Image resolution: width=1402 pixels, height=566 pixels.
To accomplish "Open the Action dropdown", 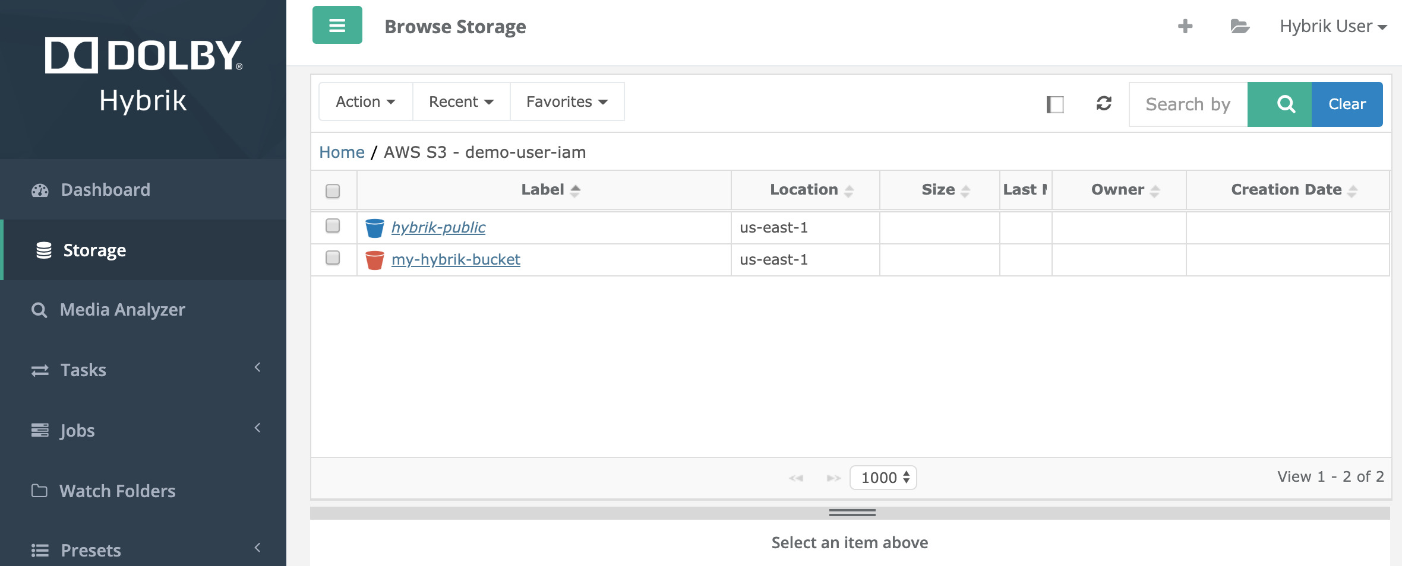I will pyautogui.click(x=366, y=102).
